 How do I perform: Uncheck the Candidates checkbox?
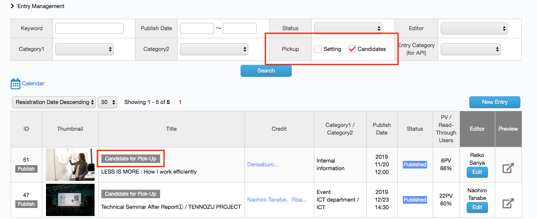coord(352,49)
